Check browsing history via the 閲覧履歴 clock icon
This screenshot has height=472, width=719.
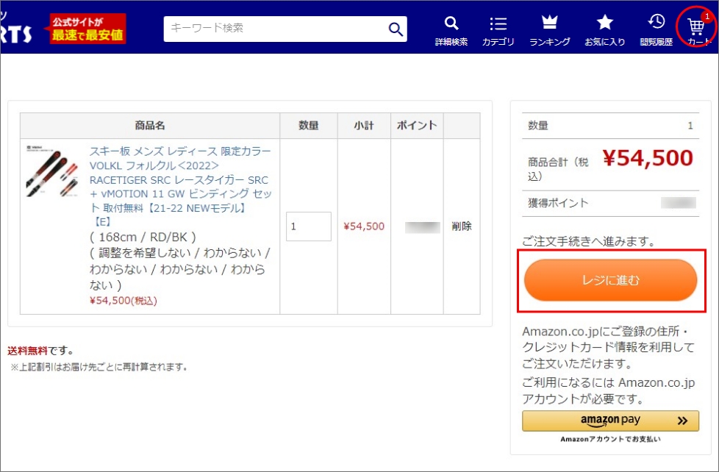point(655,28)
